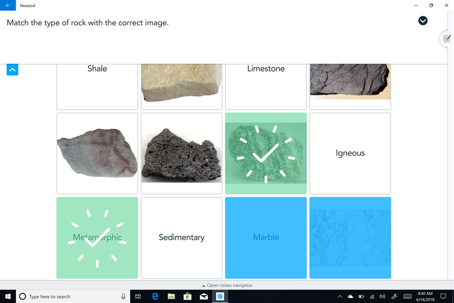454x303 pixels.
Task: Expand the down chevron at top right
Action: pos(423,21)
